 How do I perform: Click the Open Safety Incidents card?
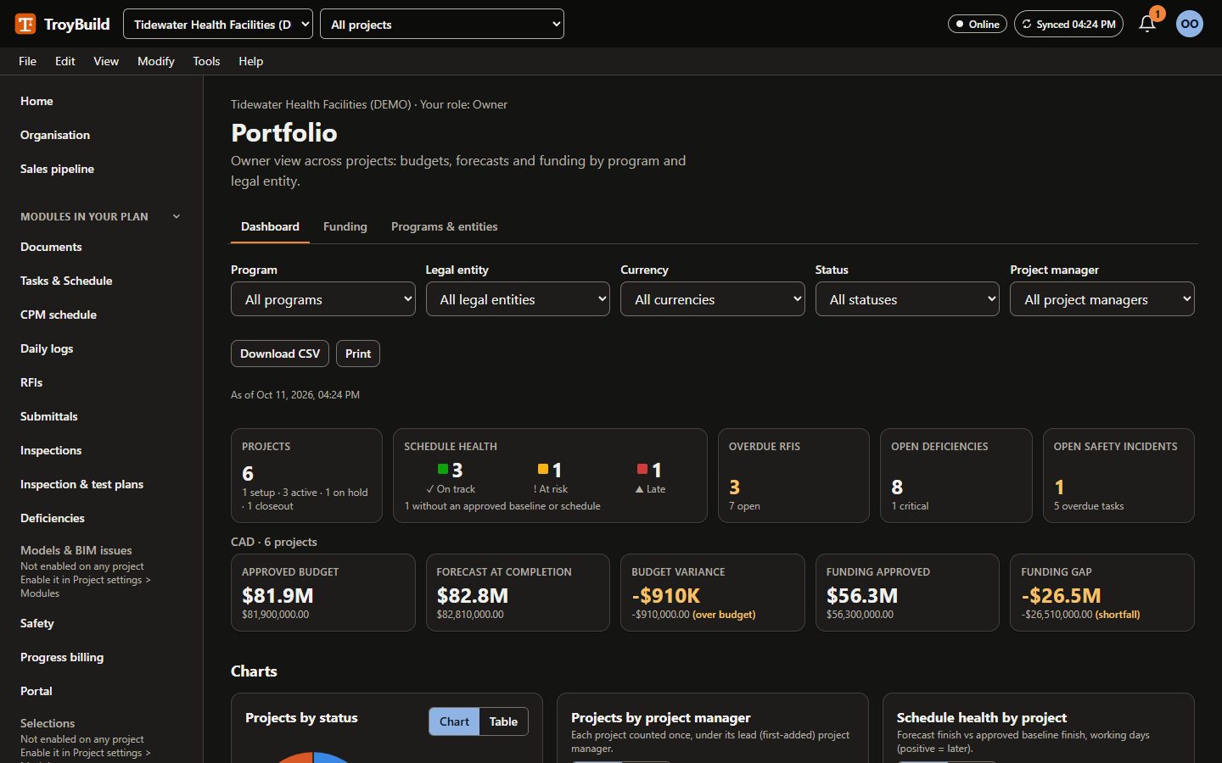click(x=1118, y=476)
